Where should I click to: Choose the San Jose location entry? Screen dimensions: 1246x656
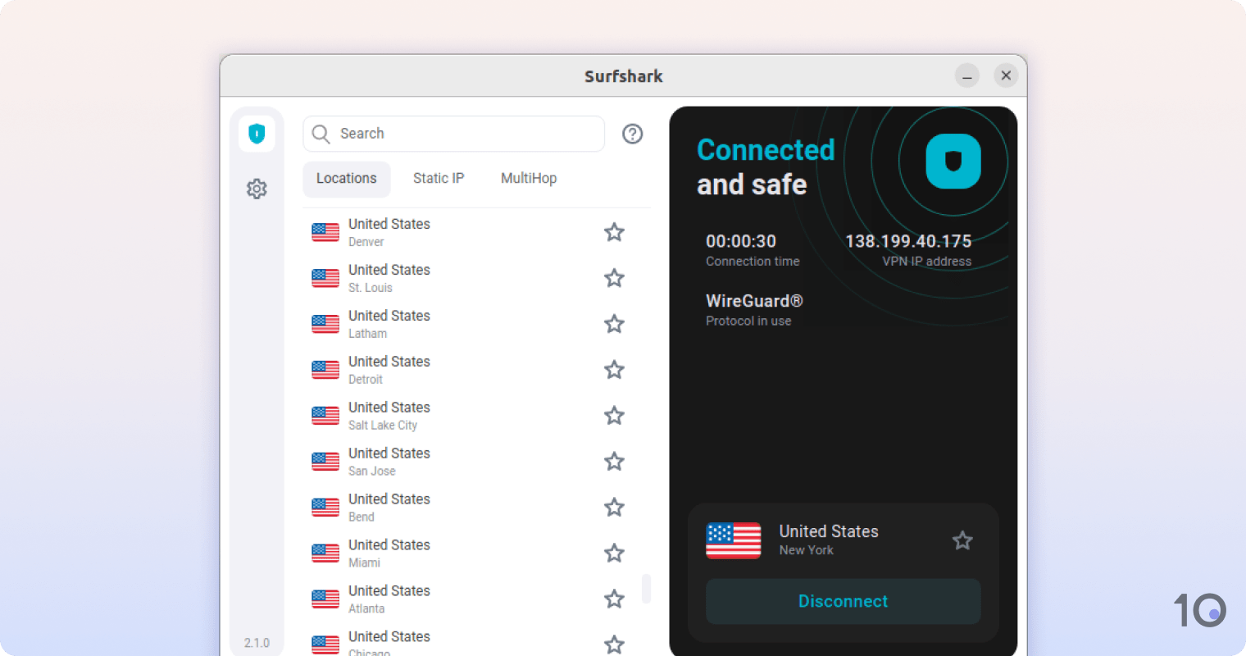pos(389,461)
